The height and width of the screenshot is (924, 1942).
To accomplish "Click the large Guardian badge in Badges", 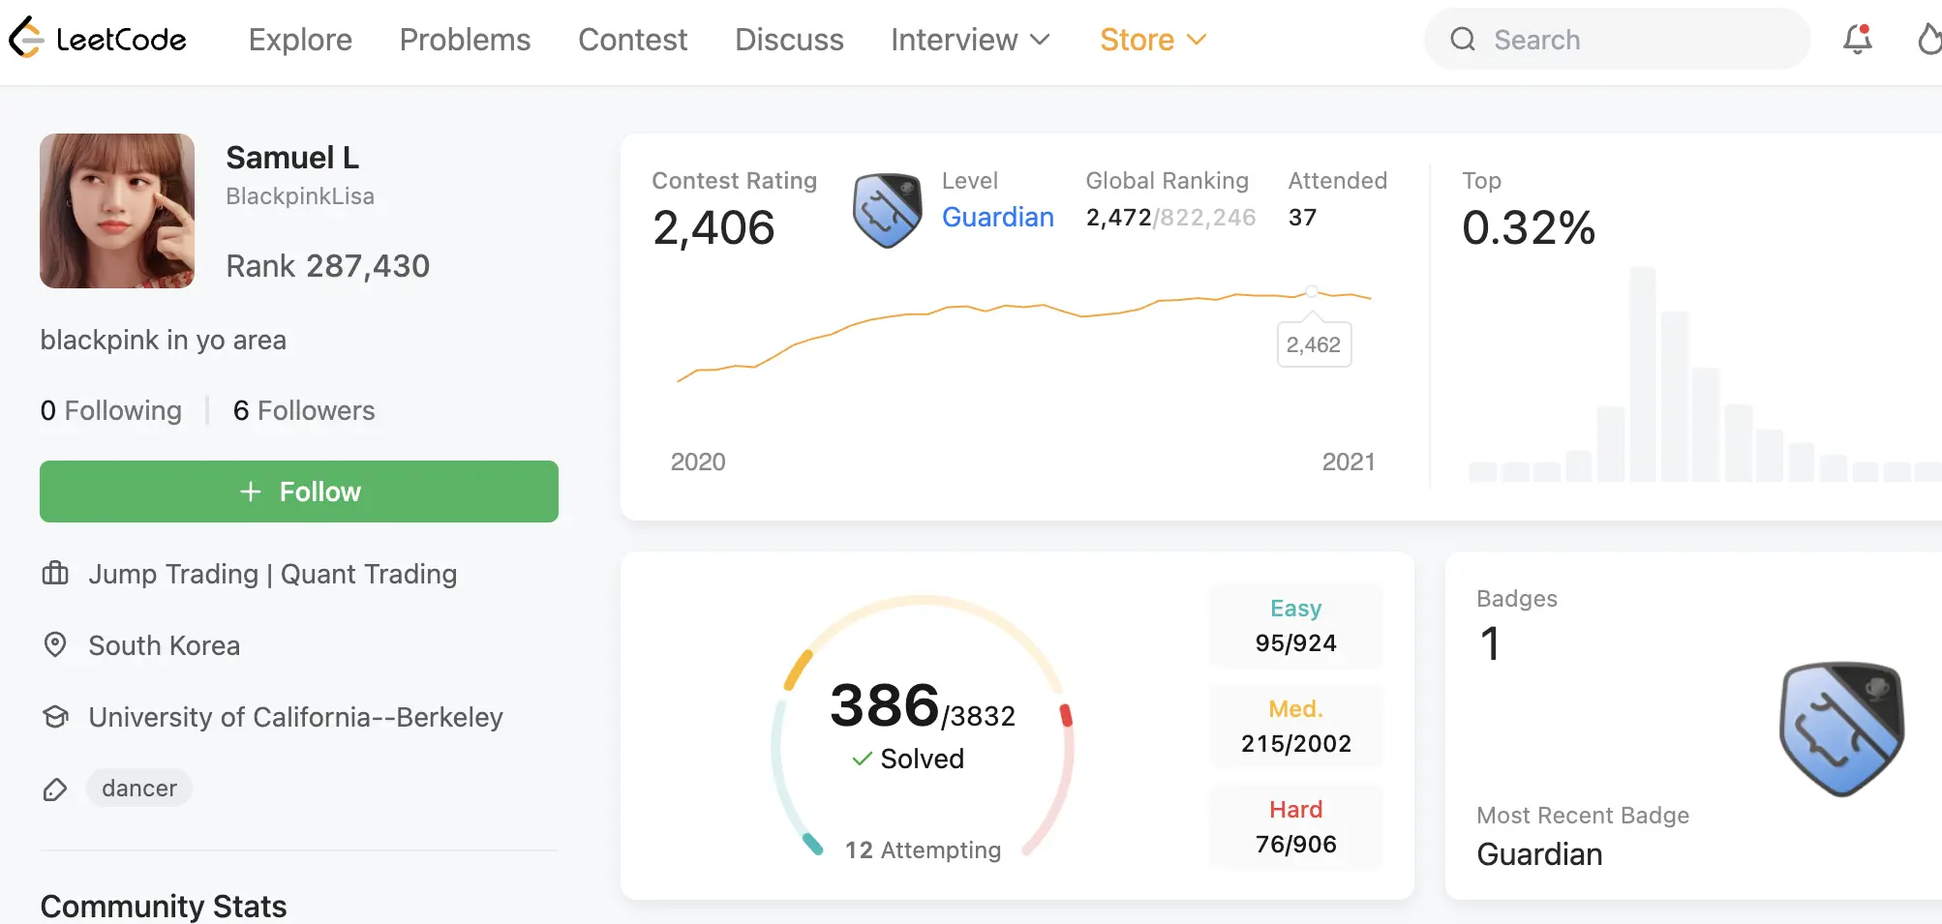I will (x=1841, y=729).
